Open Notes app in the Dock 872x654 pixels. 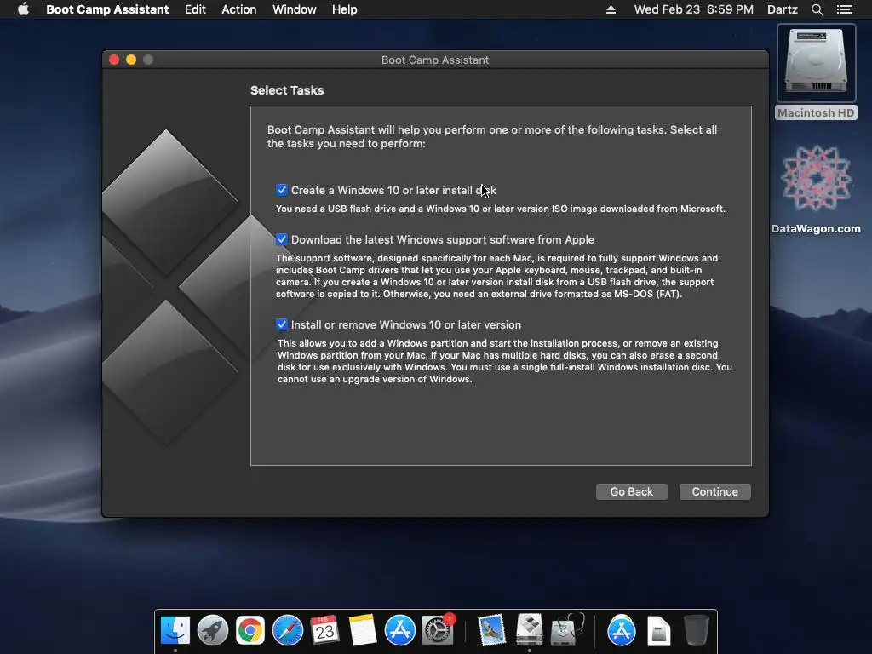tap(363, 630)
